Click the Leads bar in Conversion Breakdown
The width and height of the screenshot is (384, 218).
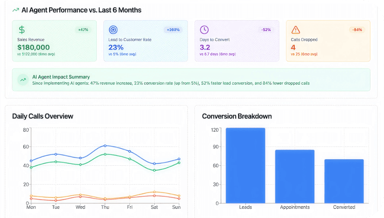245,165
